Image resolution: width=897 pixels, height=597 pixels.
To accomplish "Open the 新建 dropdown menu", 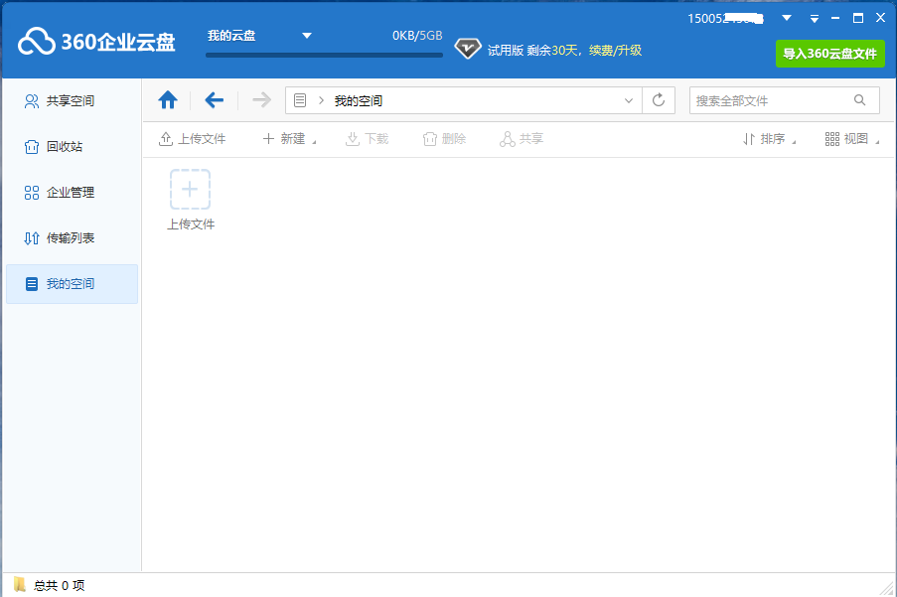I will pyautogui.click(x=289, y=139).
